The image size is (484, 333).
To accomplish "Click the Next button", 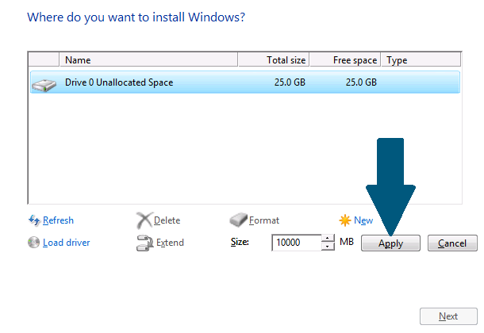I will (x=448, y=316).
